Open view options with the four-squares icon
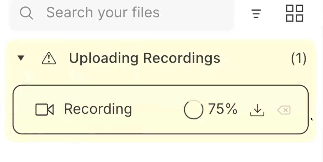Viewport: 323px width, 162px height. point(294,13)
